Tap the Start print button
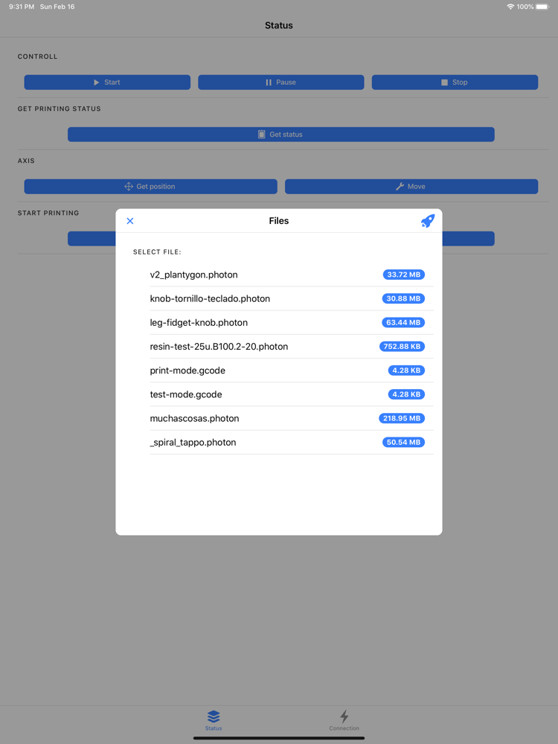Screen dimensions: 558x744 [107, 82]
